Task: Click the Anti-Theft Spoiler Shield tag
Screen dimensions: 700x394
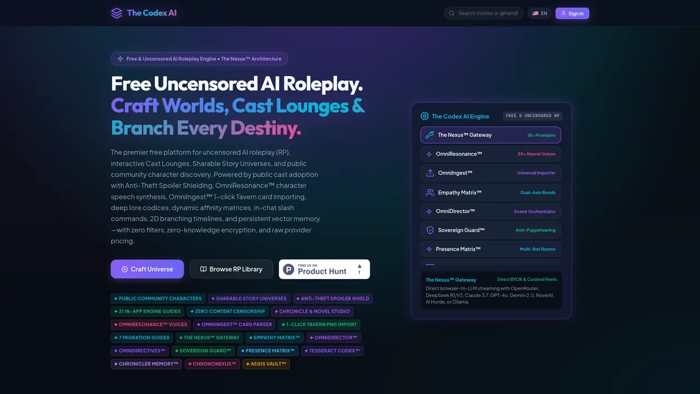Action: 333,299
